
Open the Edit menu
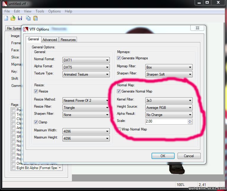17,11
